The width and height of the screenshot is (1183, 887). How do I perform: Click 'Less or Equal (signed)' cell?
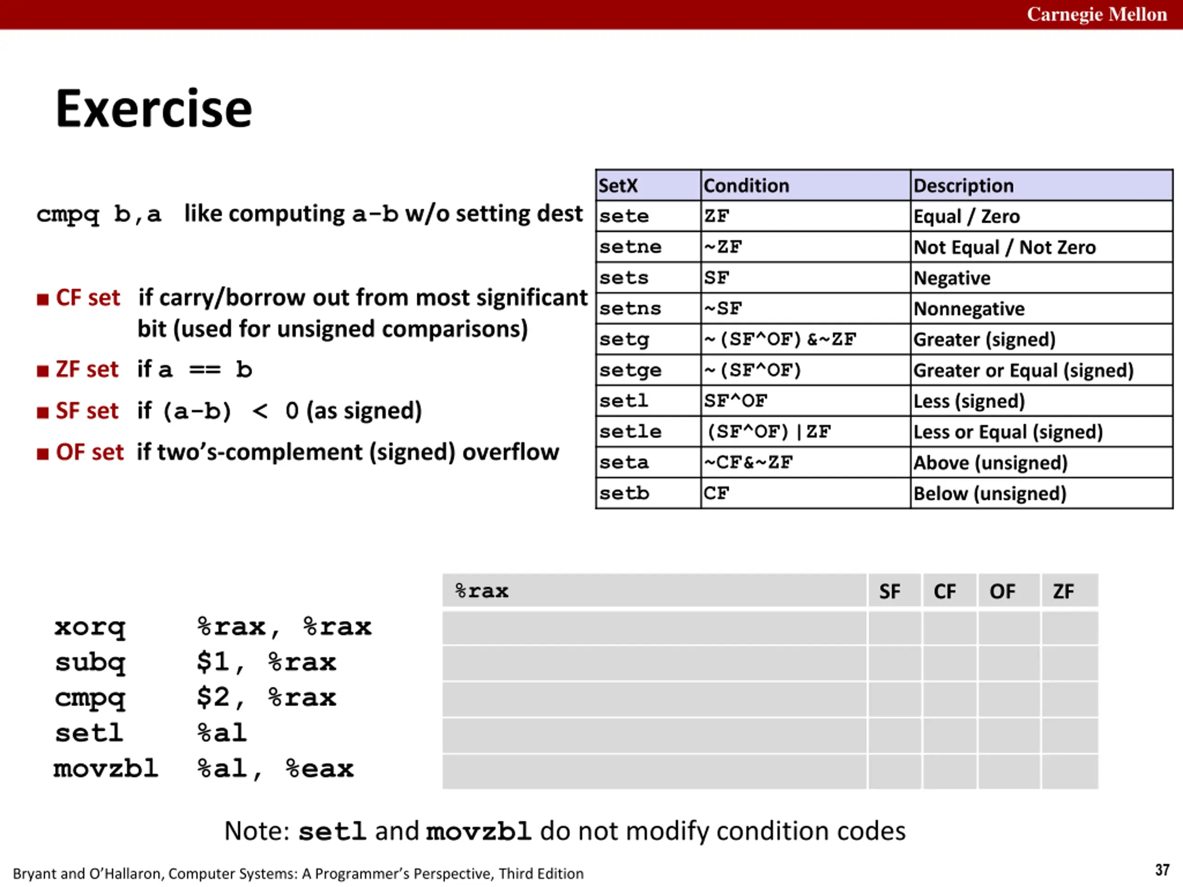(x=1041, y=431)
